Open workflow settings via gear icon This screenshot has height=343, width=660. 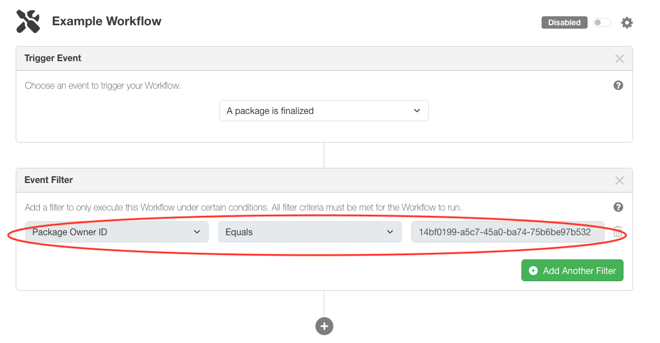tap(627, 22)
